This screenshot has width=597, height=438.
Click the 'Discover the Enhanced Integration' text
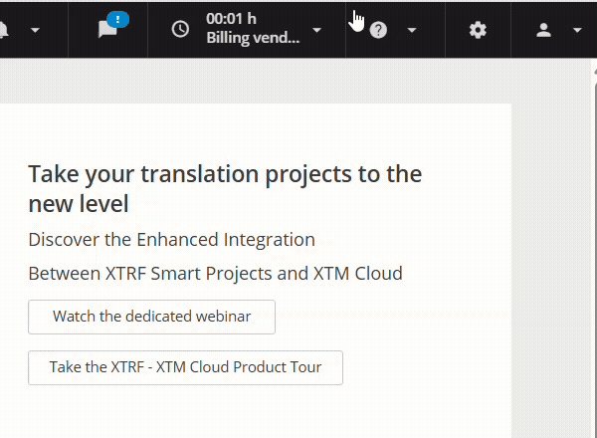[x=172, y=240]
